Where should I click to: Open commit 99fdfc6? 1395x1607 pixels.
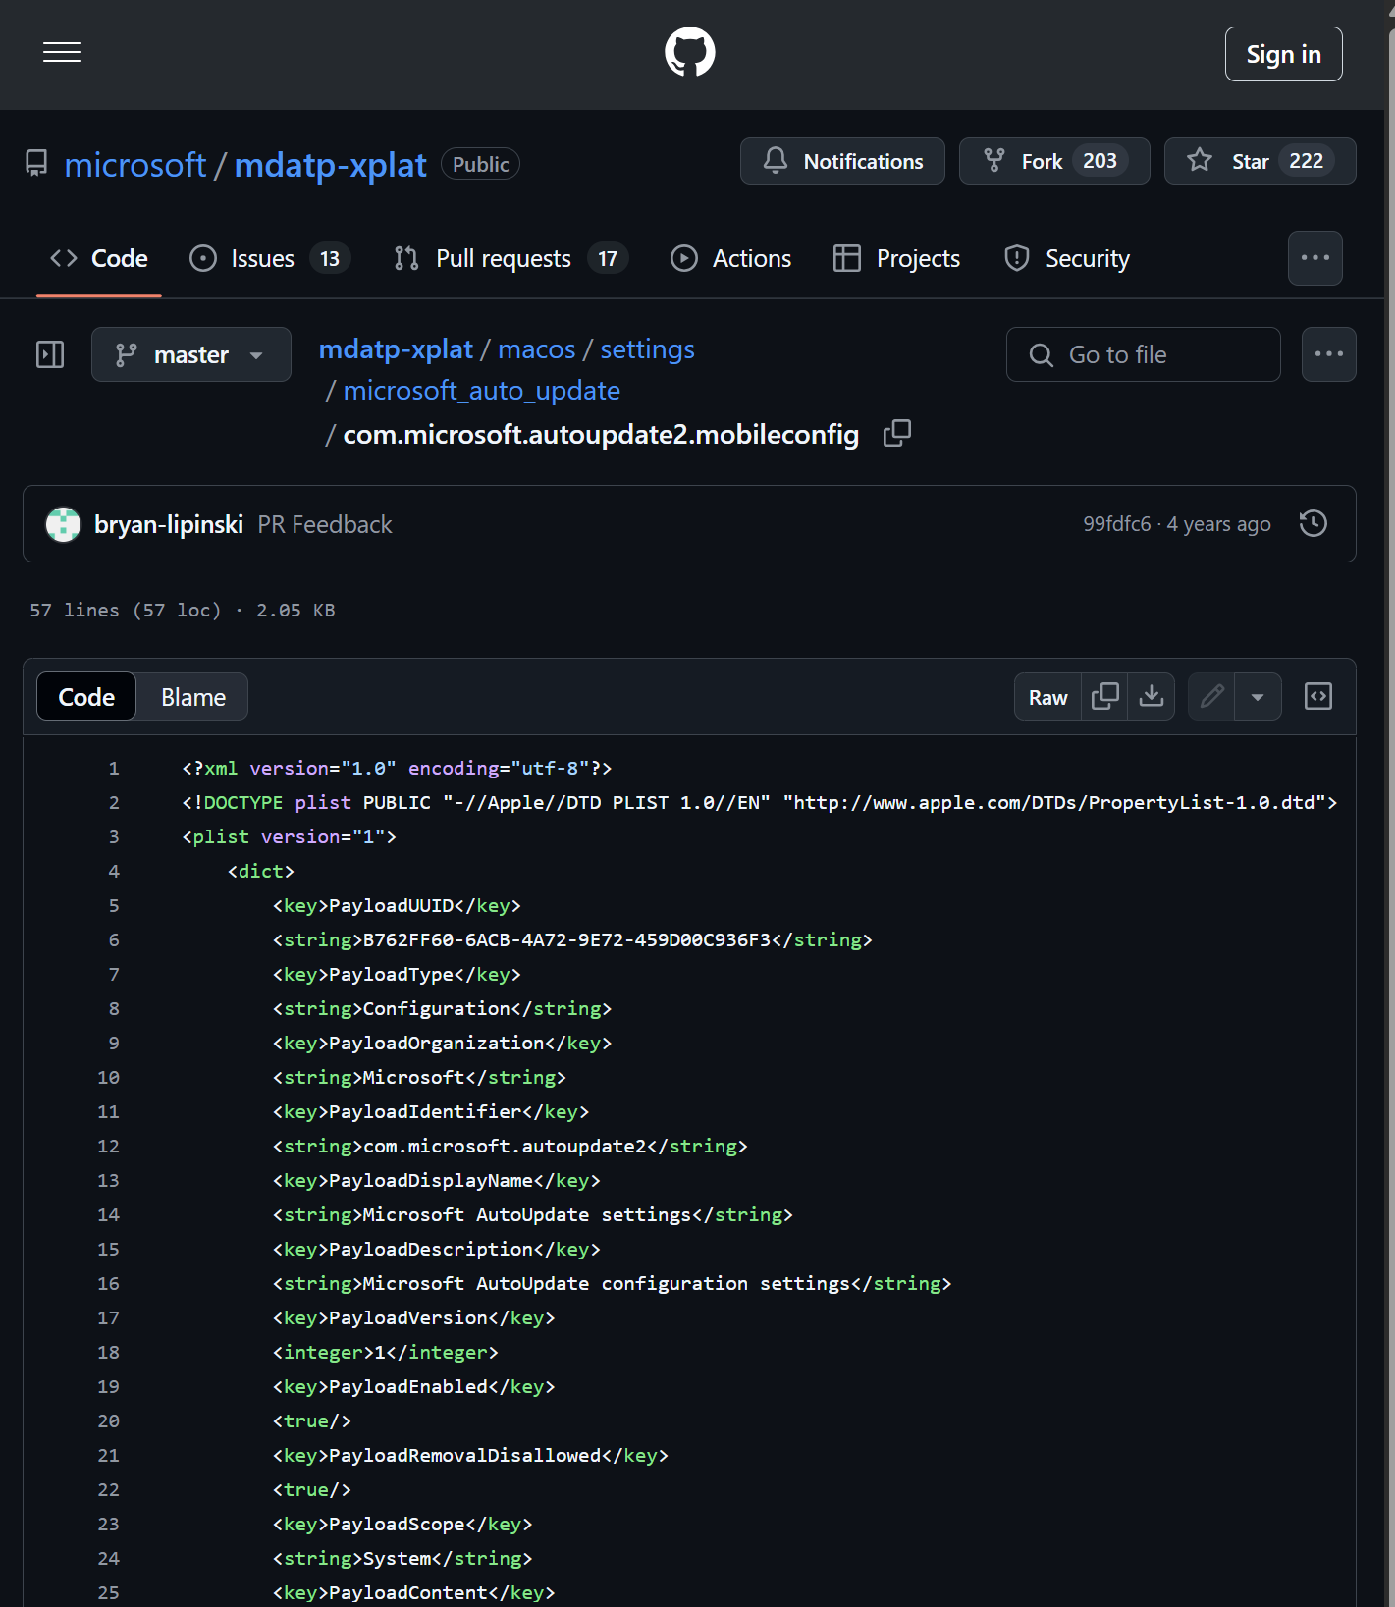point(1116,524)
